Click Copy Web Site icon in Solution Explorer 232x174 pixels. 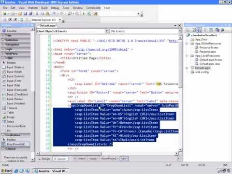(x=217, y=30)
